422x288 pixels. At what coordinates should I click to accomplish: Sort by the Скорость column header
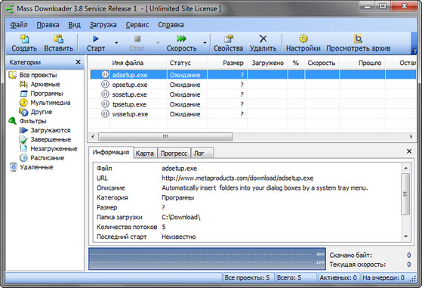click(322, 63)
